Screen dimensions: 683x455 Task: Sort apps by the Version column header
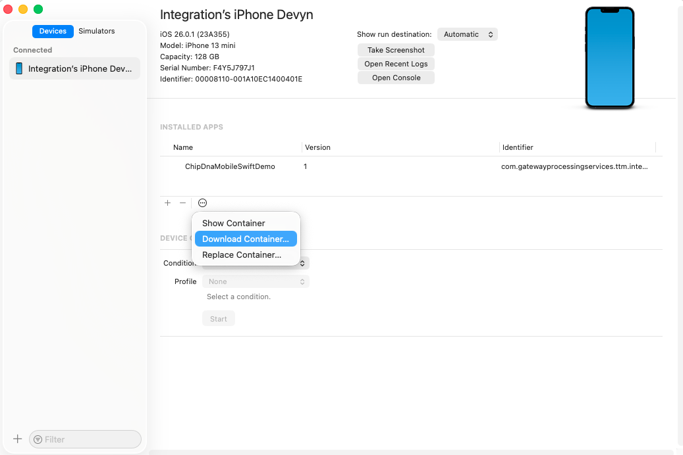click(x=317, y=147)
